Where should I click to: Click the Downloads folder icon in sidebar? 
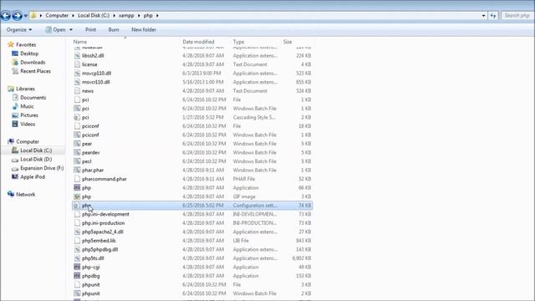click(15, 62)
